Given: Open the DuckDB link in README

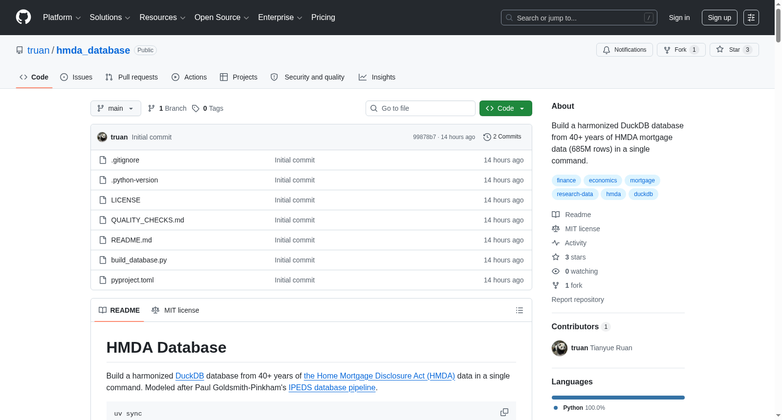Looking at the screenshot, I should (190, 376).
